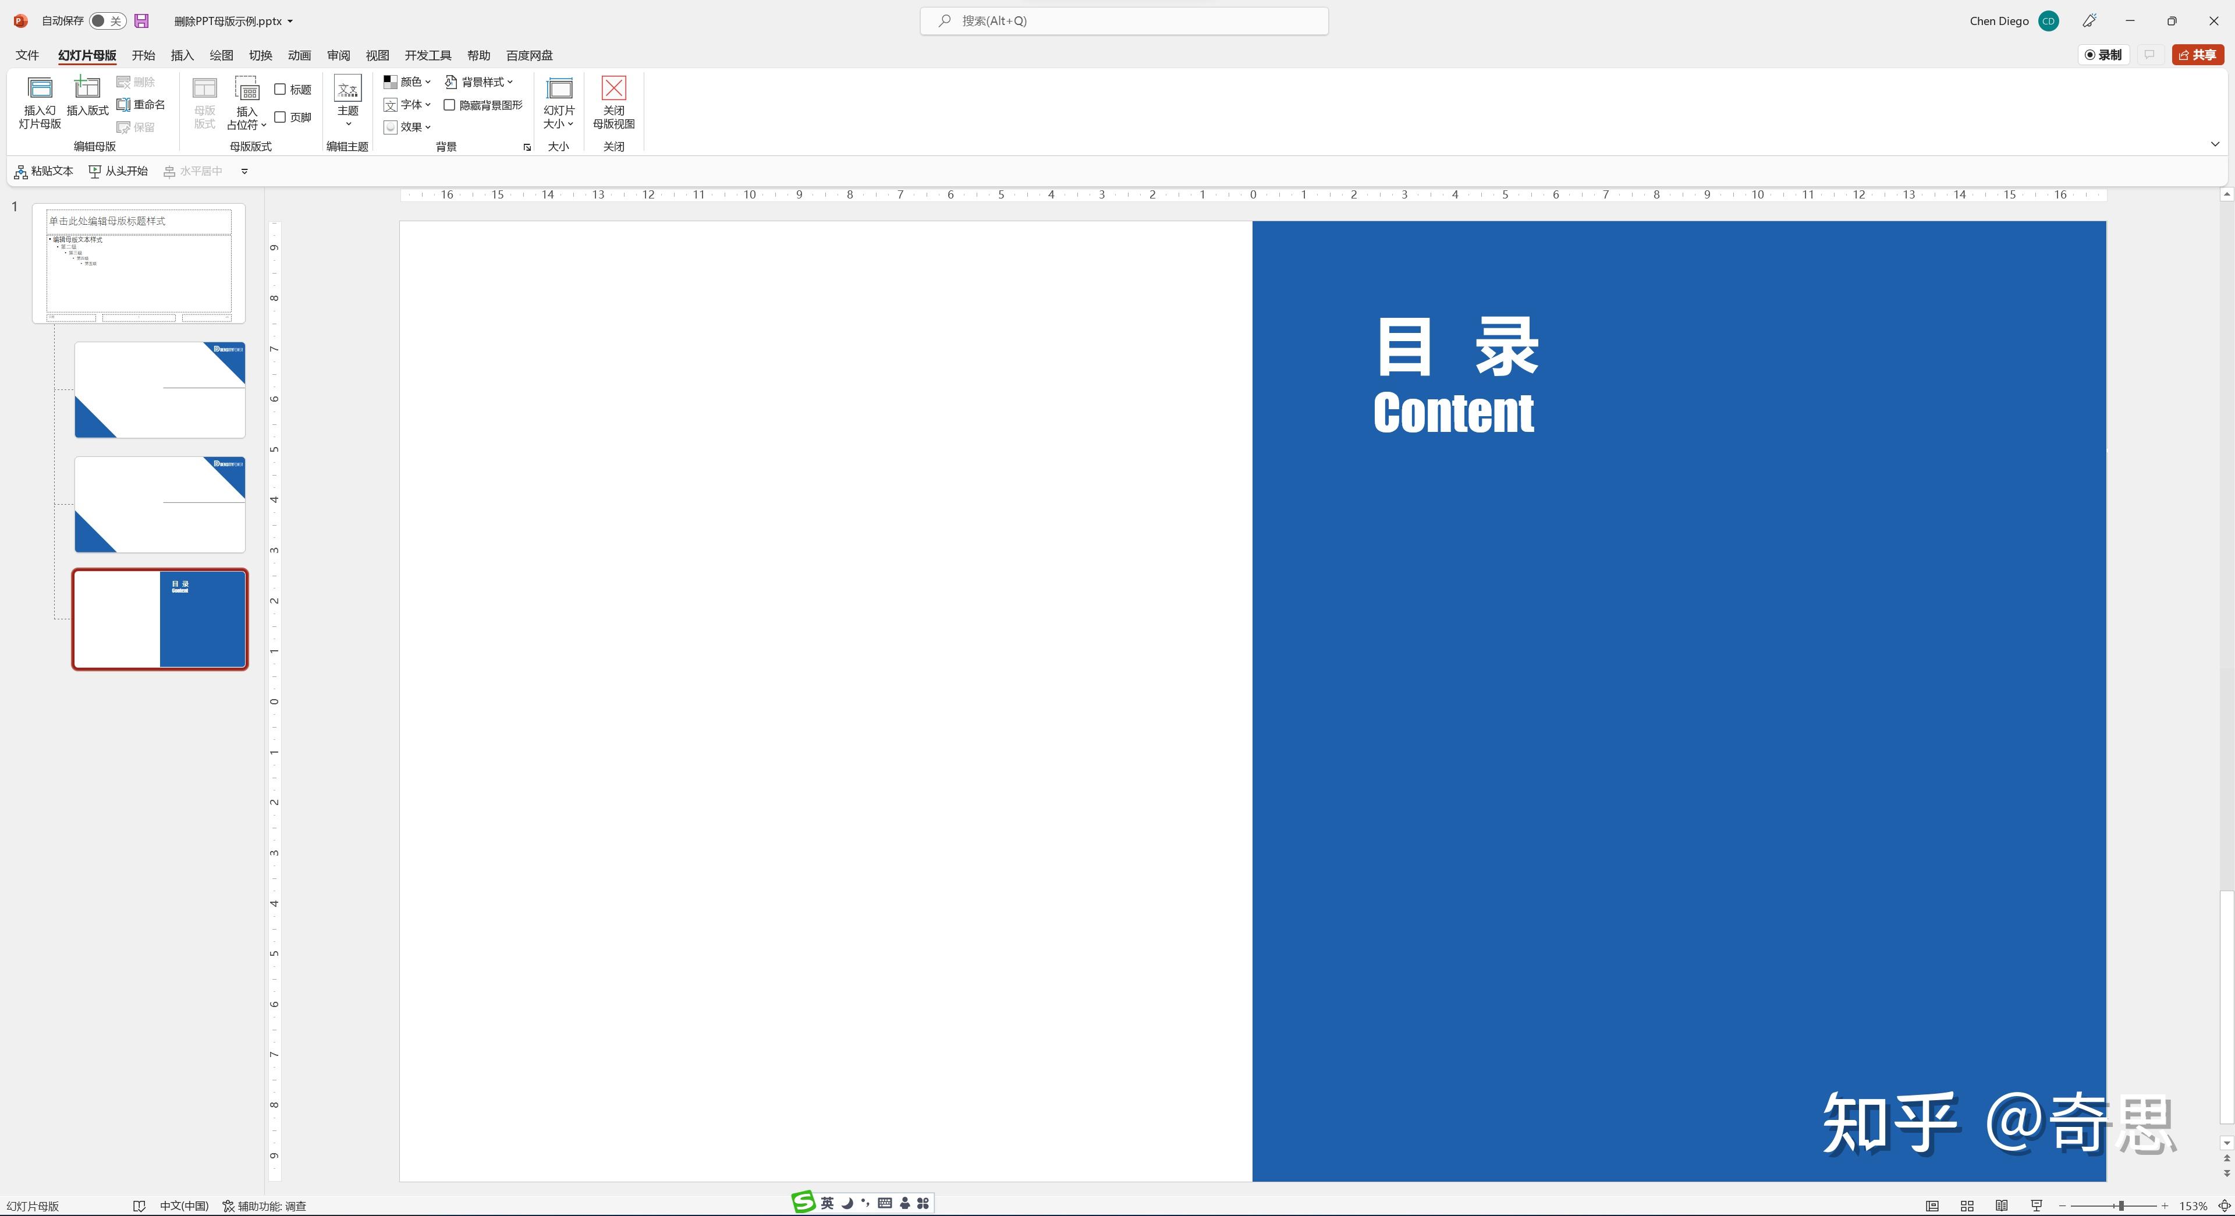Click the 录制 button near top right
Screen dimensions: 2235x1216
2103,55
